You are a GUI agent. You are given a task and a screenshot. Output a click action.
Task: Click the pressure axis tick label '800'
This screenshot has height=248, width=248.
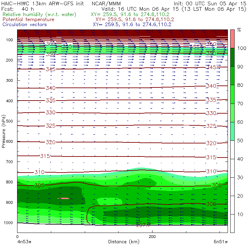tap(9, 182)
